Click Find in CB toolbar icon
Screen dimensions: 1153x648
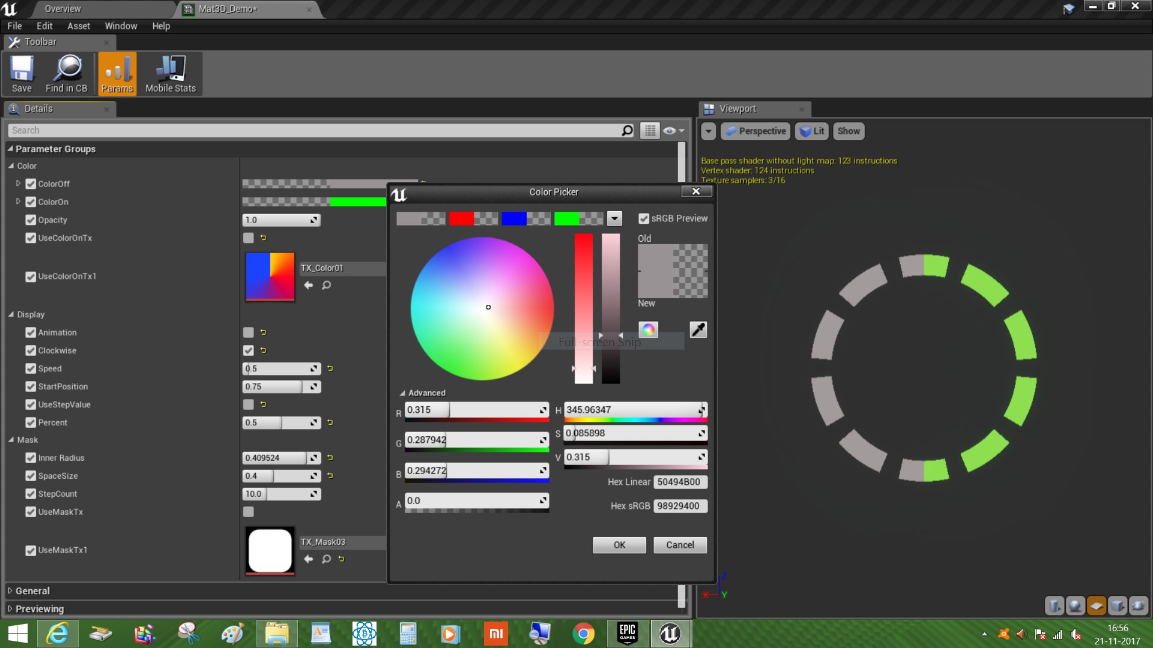coord(67,74)
